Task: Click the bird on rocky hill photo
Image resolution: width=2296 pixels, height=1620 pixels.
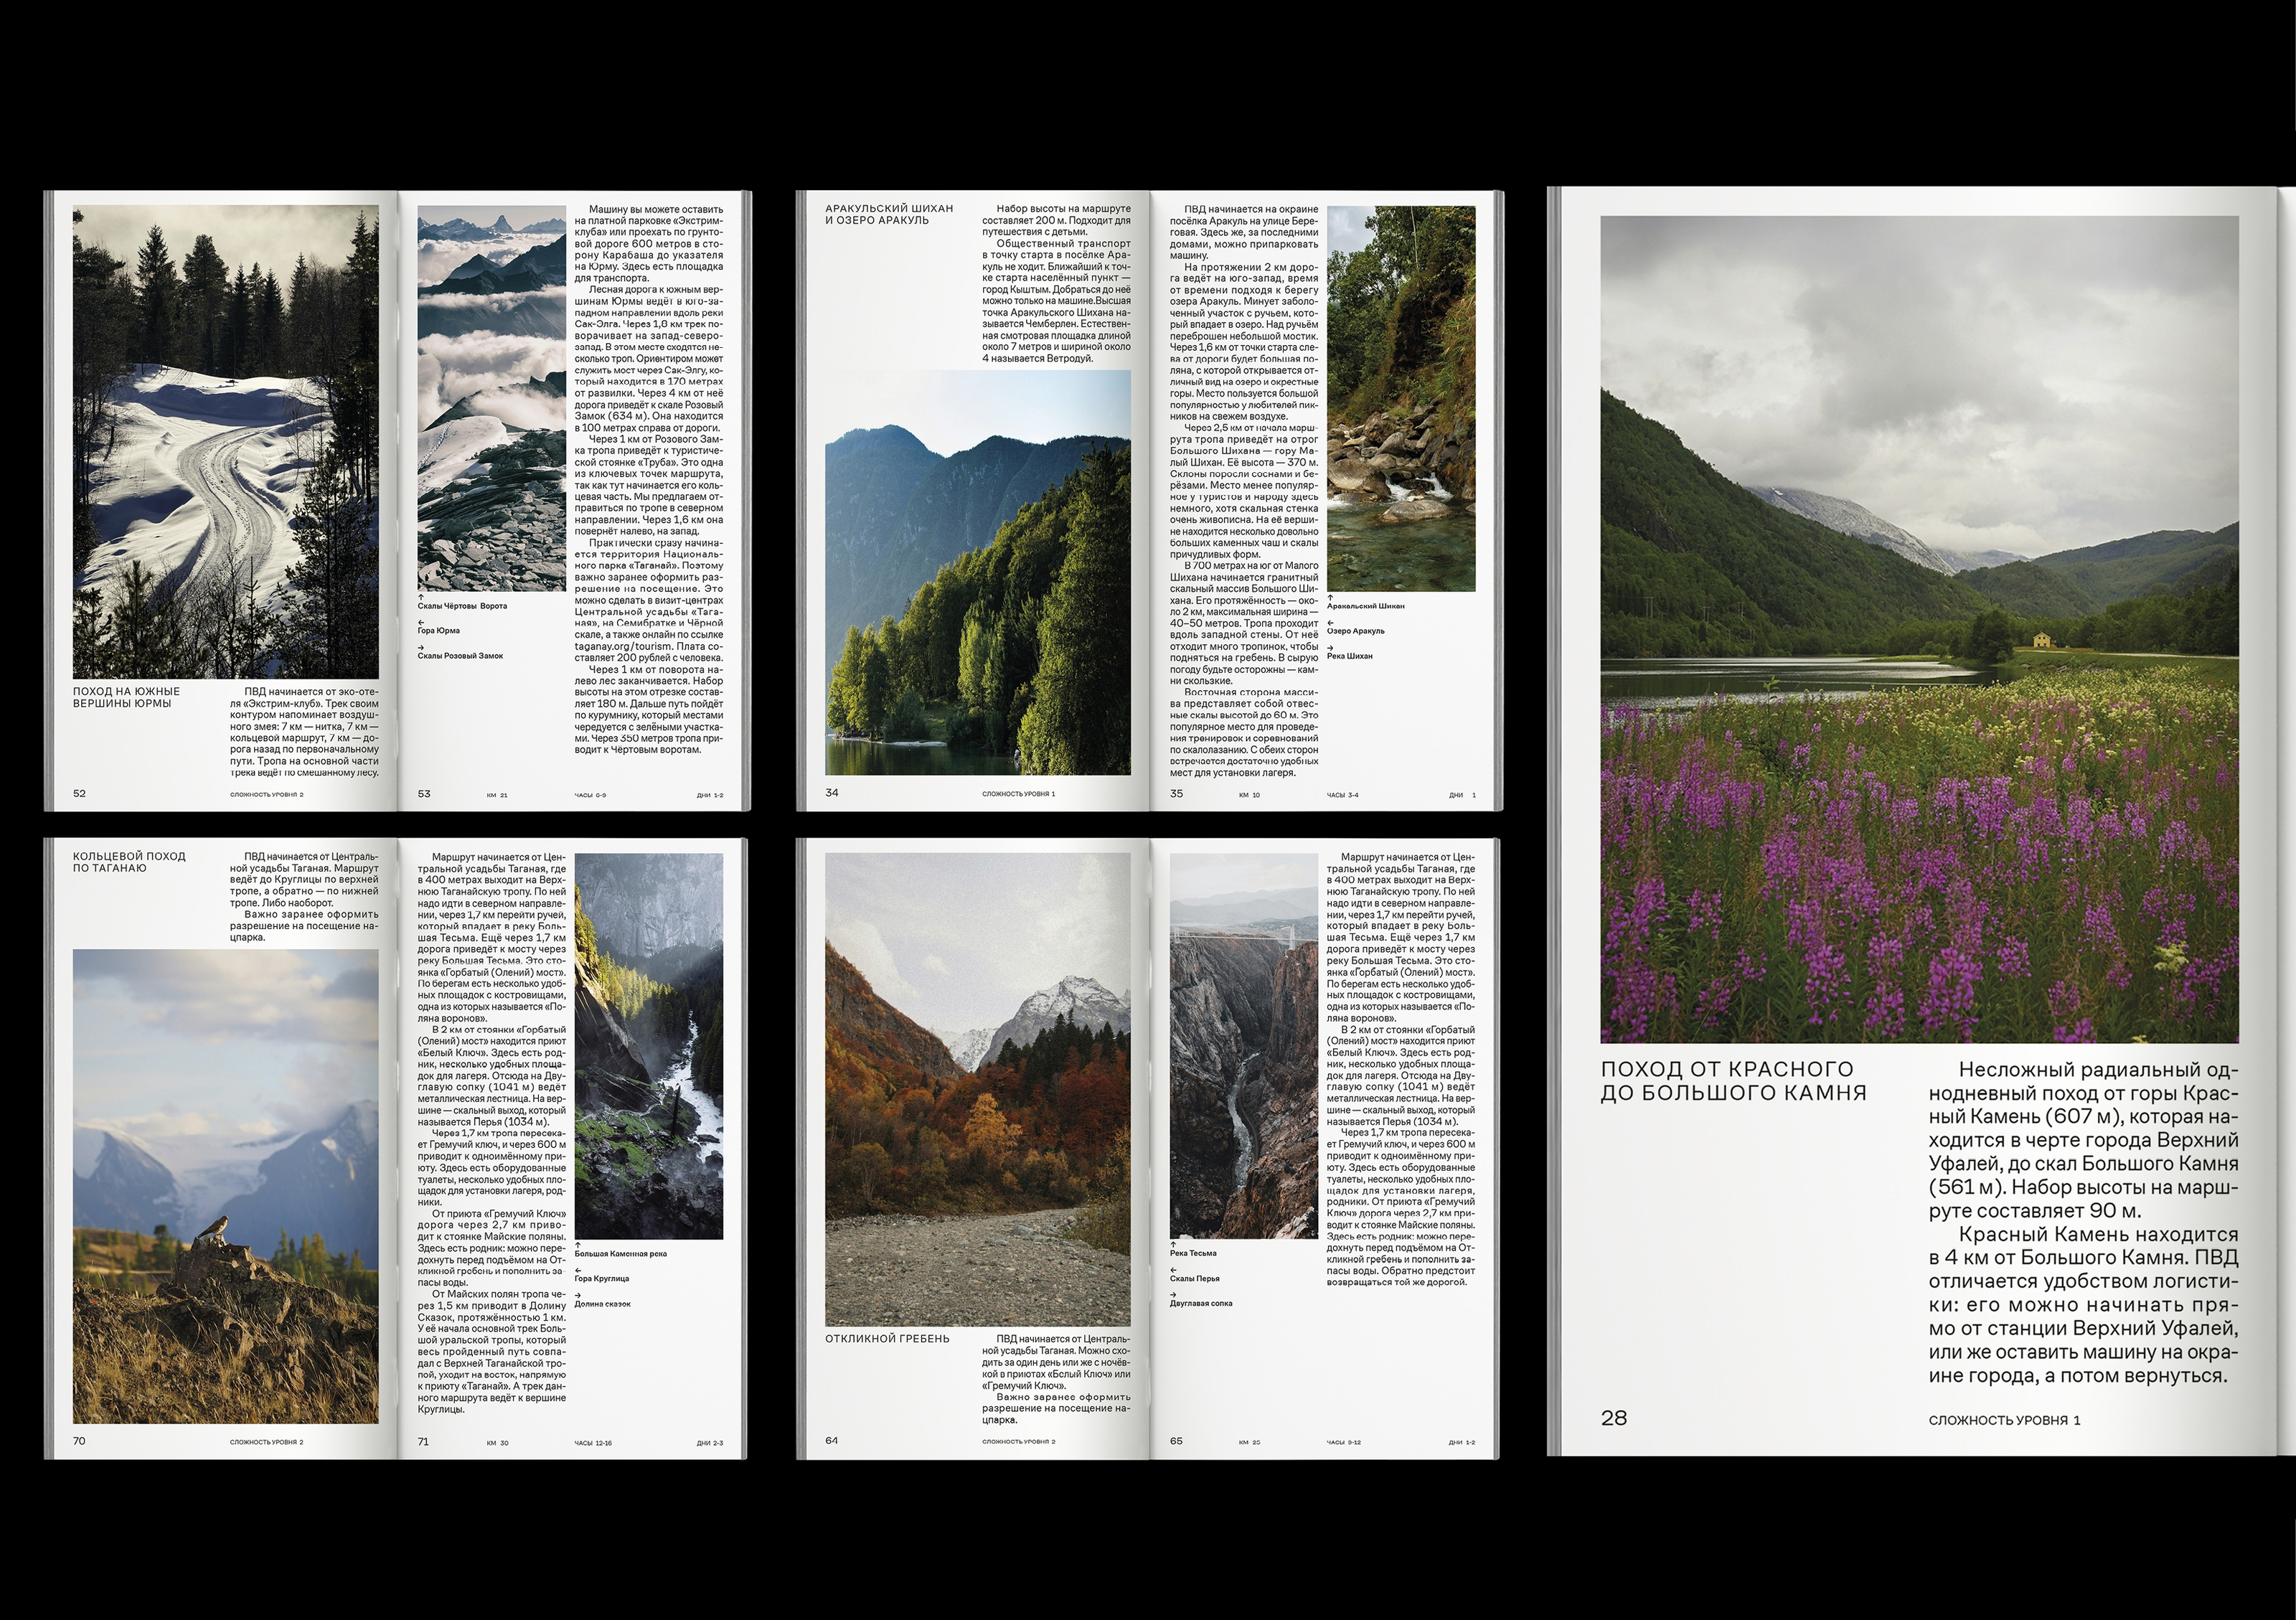Action: point(225,1186)
